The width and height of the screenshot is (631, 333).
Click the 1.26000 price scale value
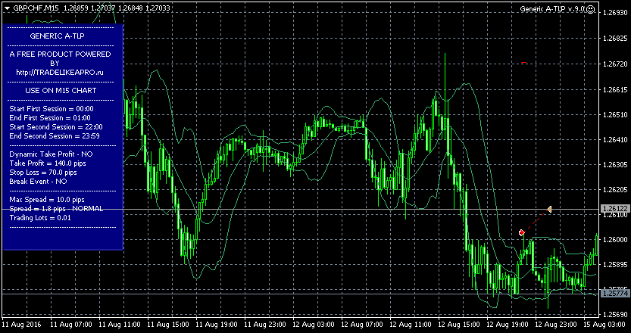(615, 240)
